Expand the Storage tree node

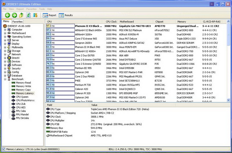[x=5, y=51]
